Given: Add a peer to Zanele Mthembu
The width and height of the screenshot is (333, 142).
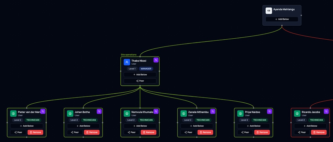Looking at the screenshot, I should 188,132.
